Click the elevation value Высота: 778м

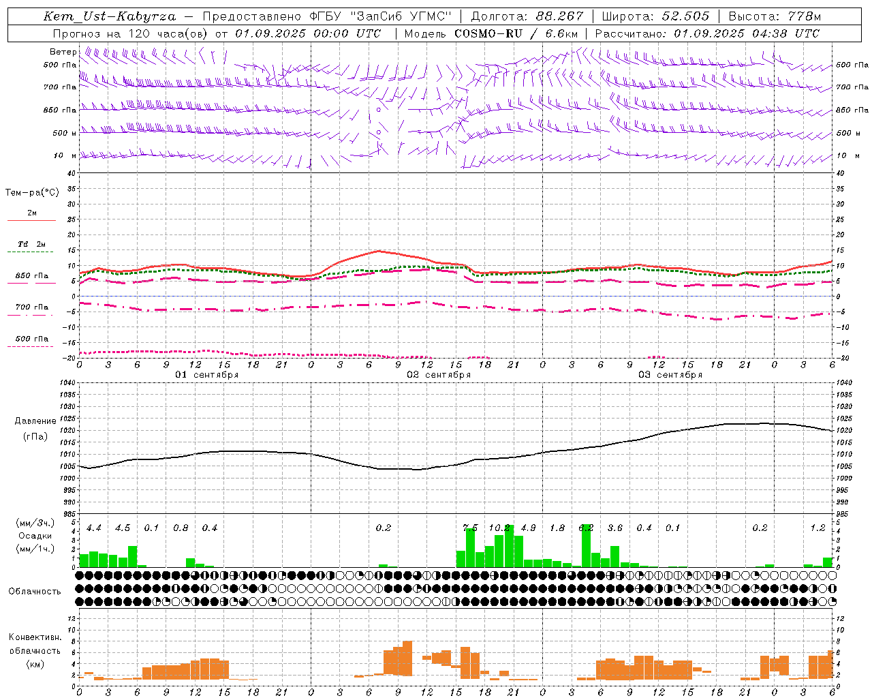click(775, 16)
